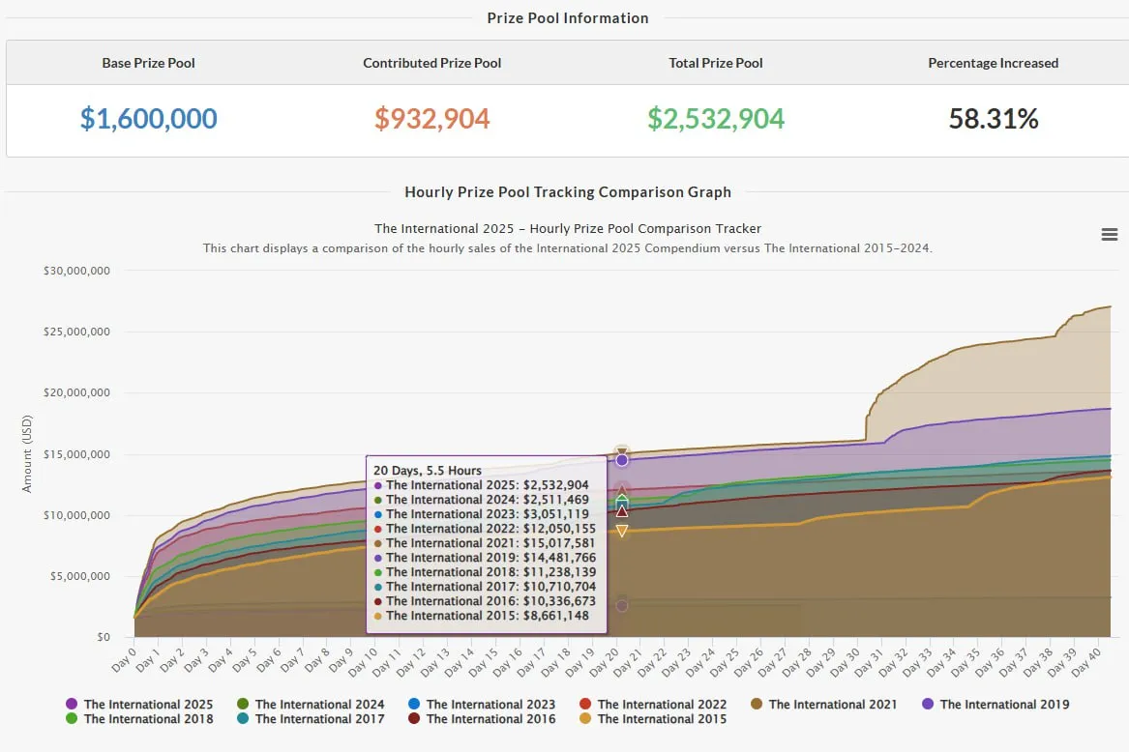Click the tooltip header 20 Days, 5.5 Hours
The width and height of the screenshot is (1129, 752).
[427, 471]
